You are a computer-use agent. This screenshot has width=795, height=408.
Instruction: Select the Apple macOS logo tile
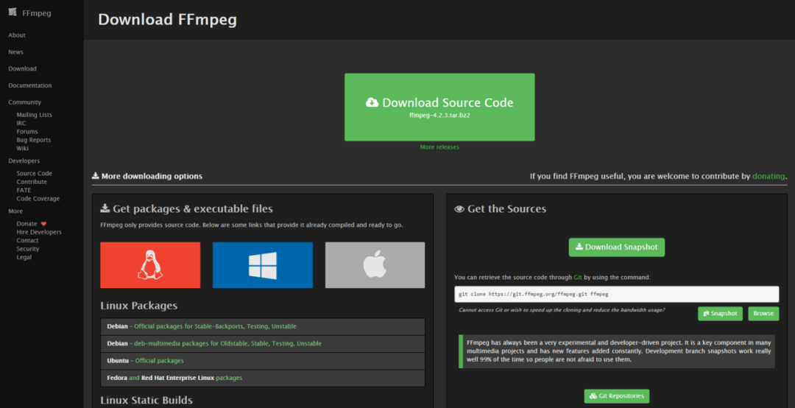(375, 265)
